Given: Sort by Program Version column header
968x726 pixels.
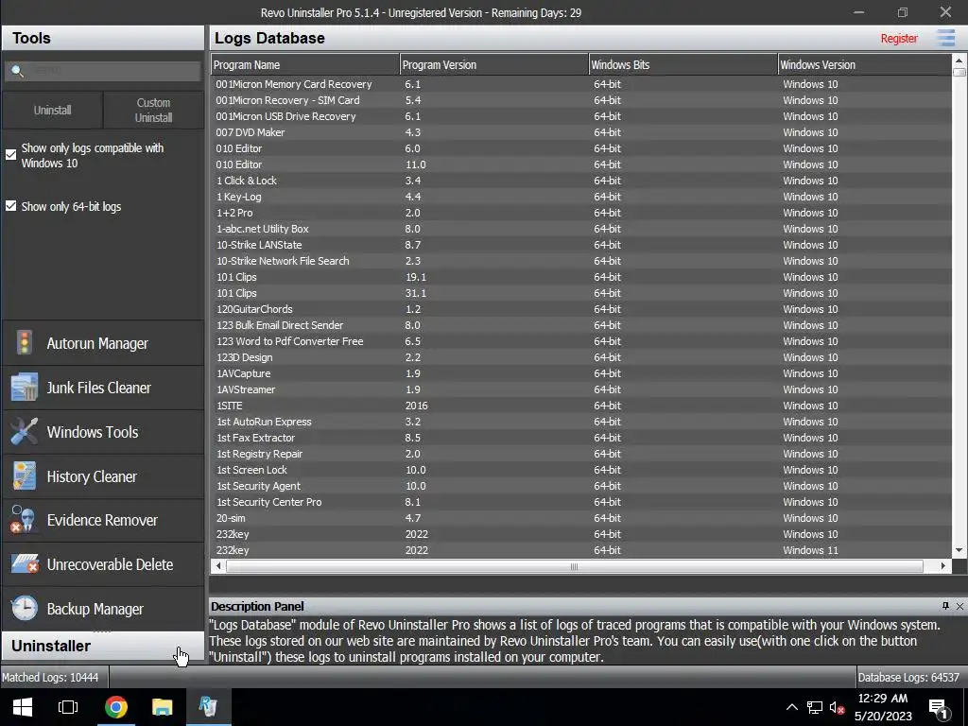Looking at the screenshot, I should click(x=493, y=65).
